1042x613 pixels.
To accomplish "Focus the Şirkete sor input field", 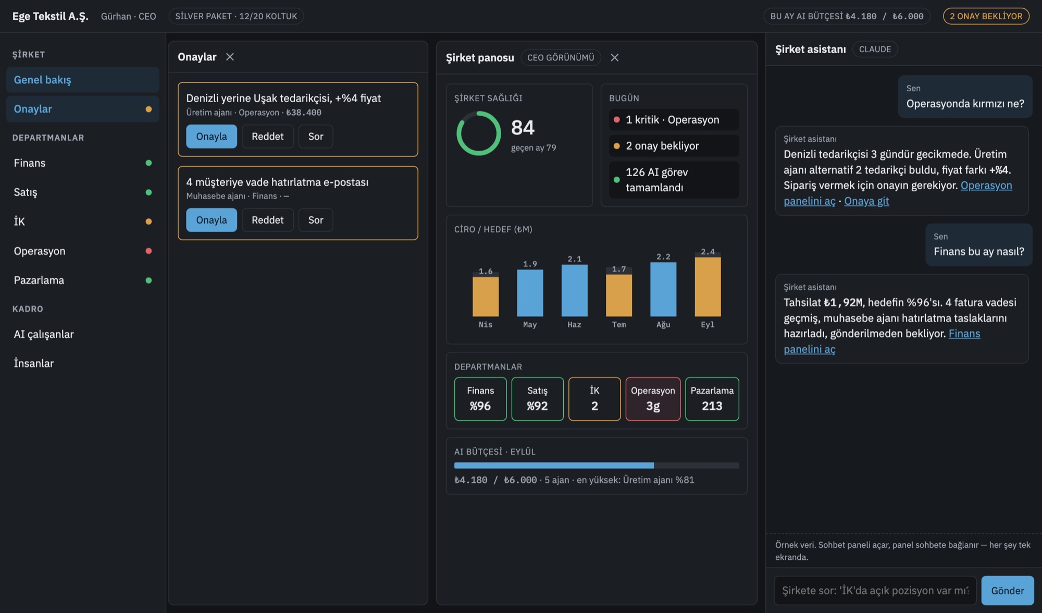I will point(875,591).
